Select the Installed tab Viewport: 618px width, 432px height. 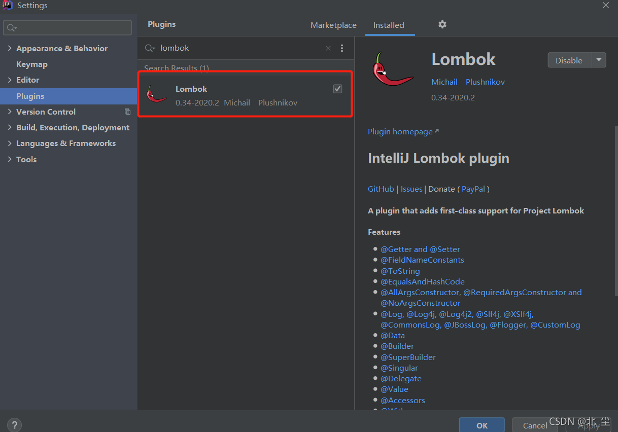pyautogui.click(x=389, y=25)
